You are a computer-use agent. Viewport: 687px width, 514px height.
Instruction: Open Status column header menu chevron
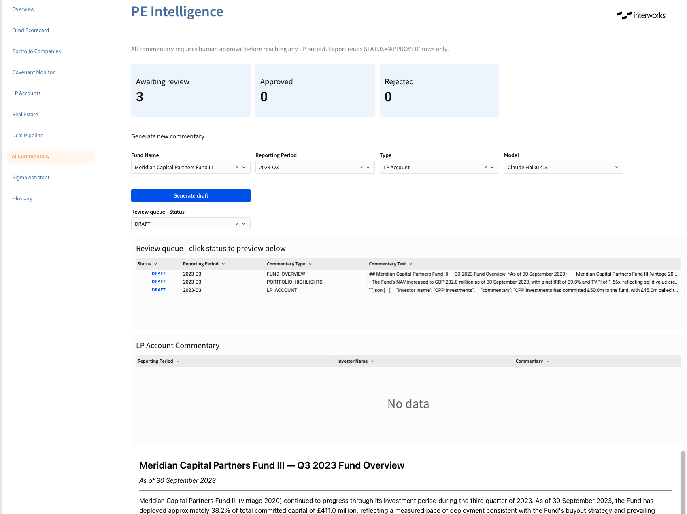pyautogui.click(x=155, y=264)
